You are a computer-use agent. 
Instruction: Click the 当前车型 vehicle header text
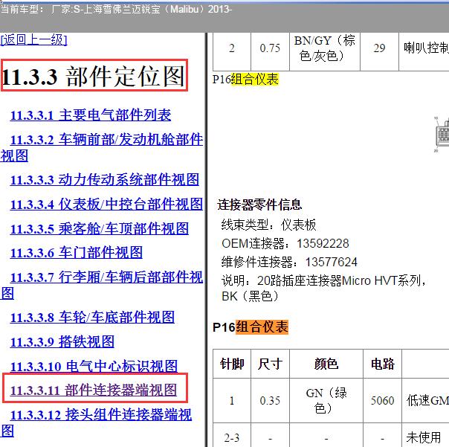tap(116, 9)
